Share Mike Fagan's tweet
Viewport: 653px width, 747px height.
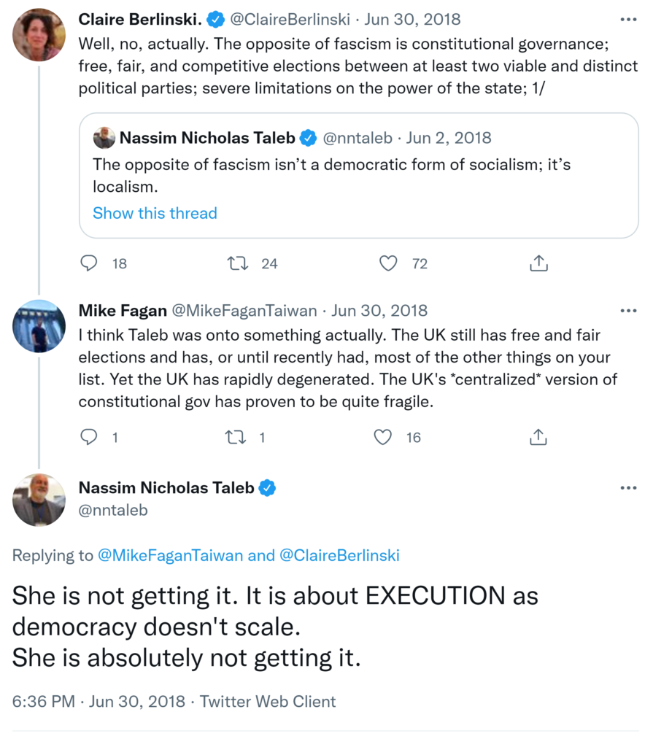click(538, 437)
